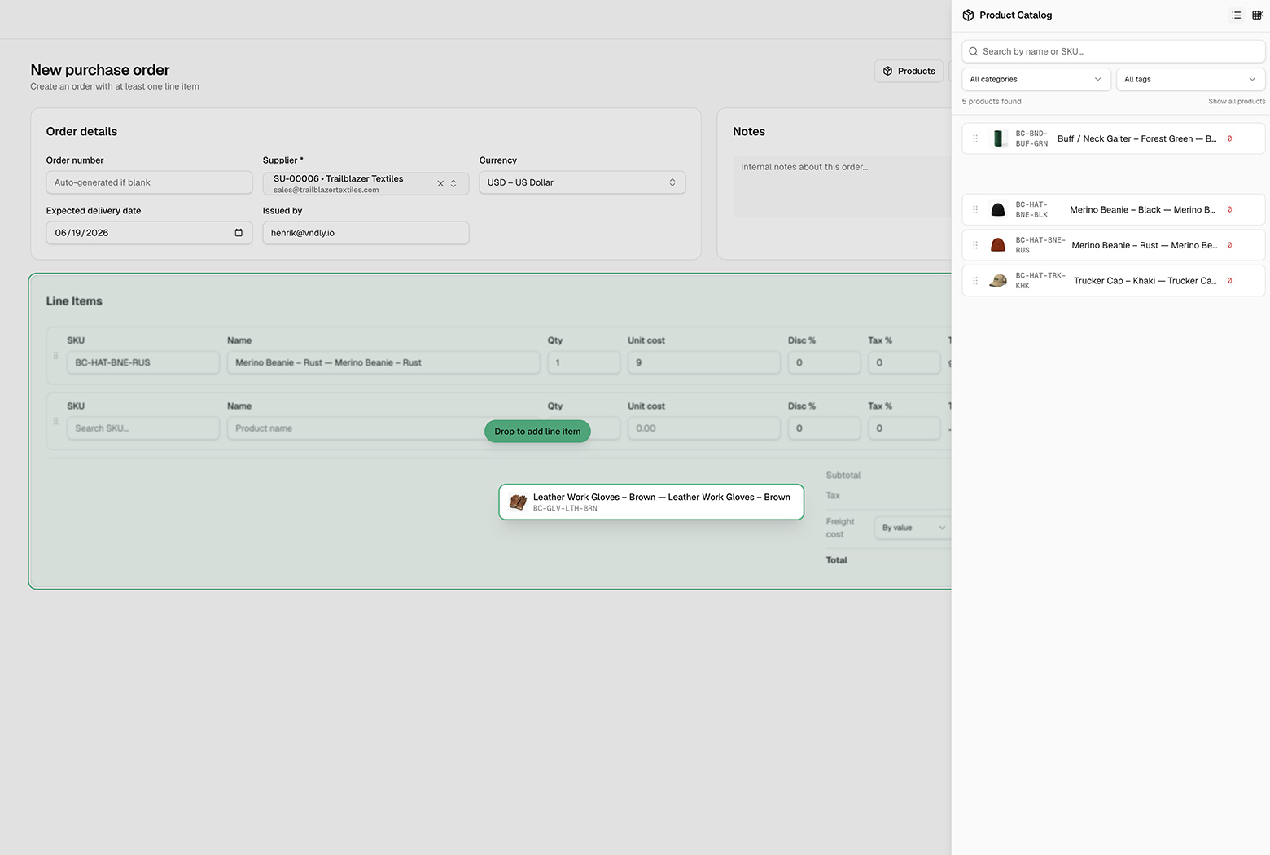Select the Merino Beanie – Rust product name in catalog

(1145, 245)
